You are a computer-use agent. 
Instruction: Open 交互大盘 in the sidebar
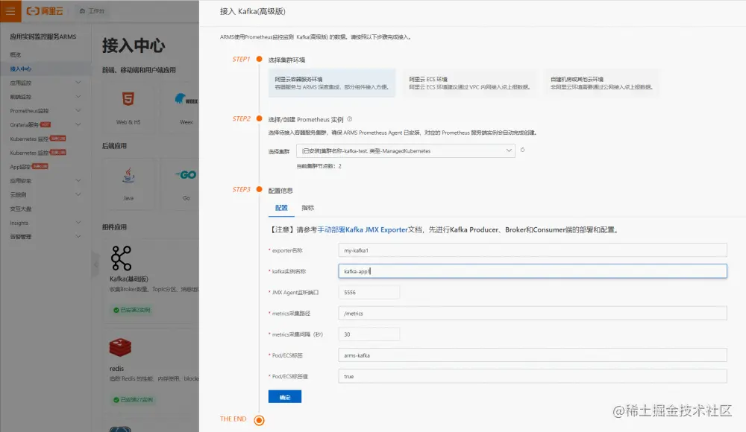coord(20,209)
